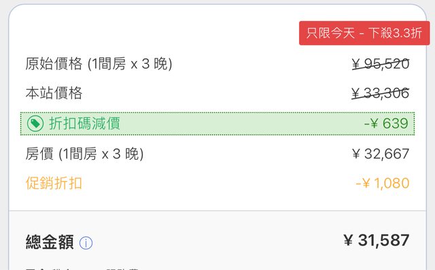Viewport: 435px width, 270px height.
Task: Click the green price tag icon
Action: pyautogui.click(x=35, y=124)
